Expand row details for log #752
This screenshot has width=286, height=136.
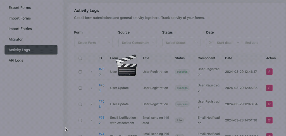tap(91, 121)
